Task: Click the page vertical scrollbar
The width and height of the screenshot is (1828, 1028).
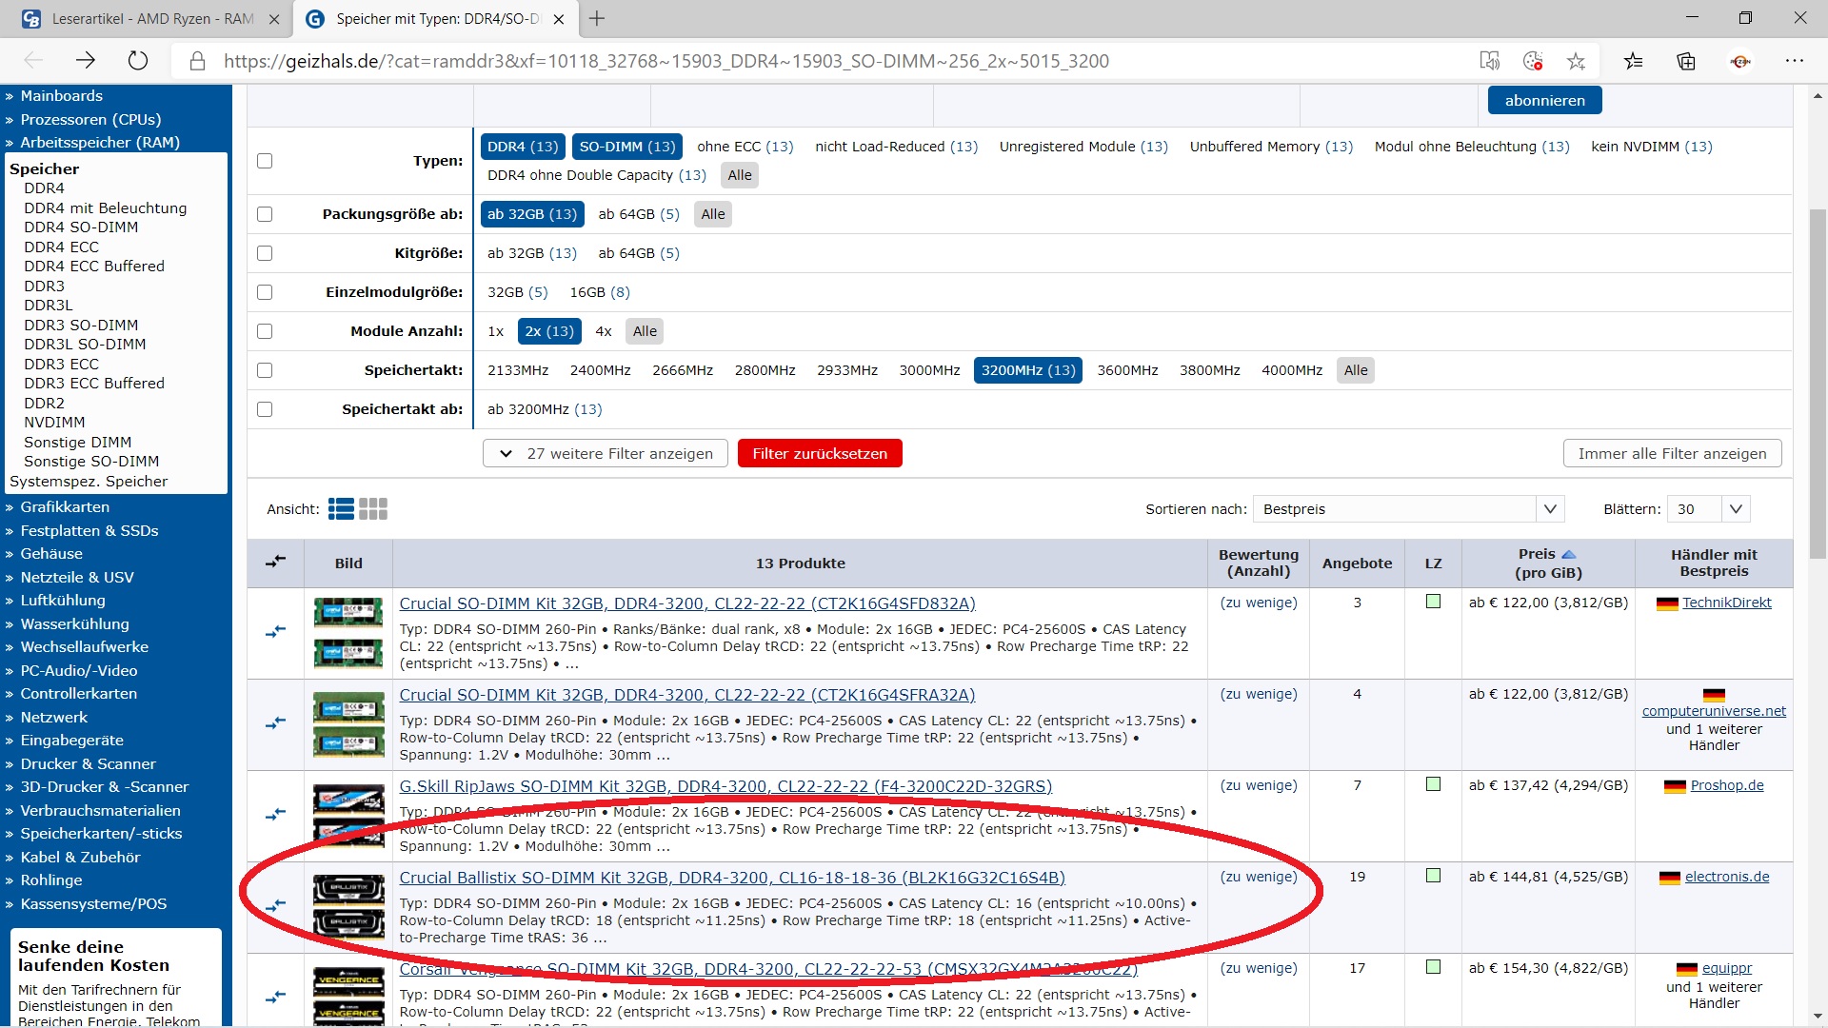Action: [x=1818, y=381]
